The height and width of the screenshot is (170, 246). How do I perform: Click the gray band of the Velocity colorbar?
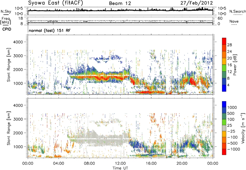point(224,128)
